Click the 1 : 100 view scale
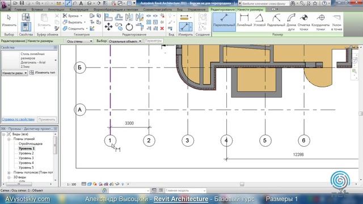Image resolution: width=363 pixels, height=204 pixels. pos(71,184)
